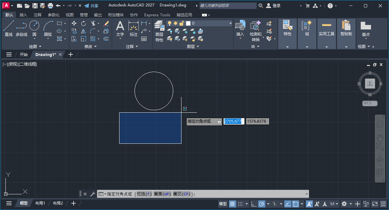Screen dimensions: 389x210
Task: Click the search keyword input box
Action: pos(228,6)
